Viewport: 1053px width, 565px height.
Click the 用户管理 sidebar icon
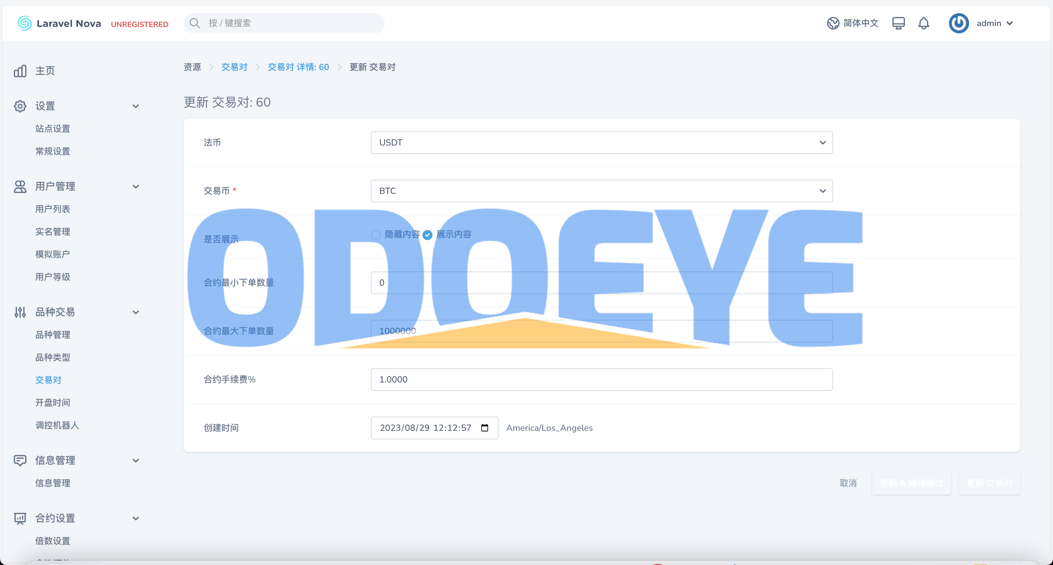(19, 186)
